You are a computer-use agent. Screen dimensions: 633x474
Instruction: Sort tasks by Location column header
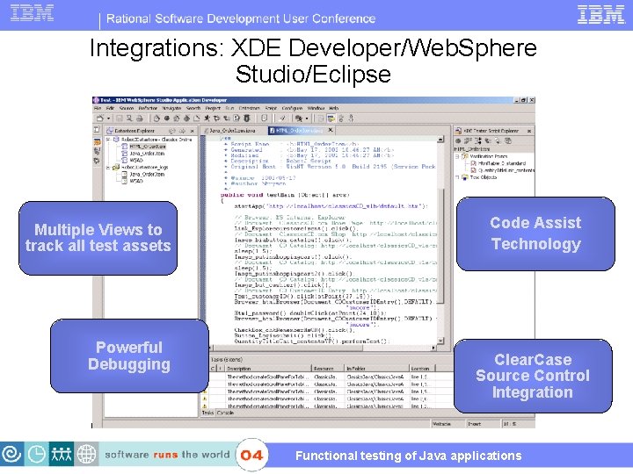pos(423,369)
